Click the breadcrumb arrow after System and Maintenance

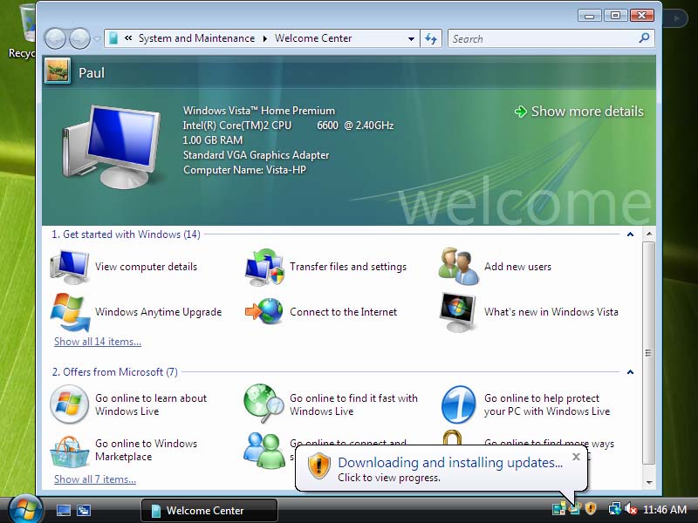pyautogui.click(x=265, y=38)
